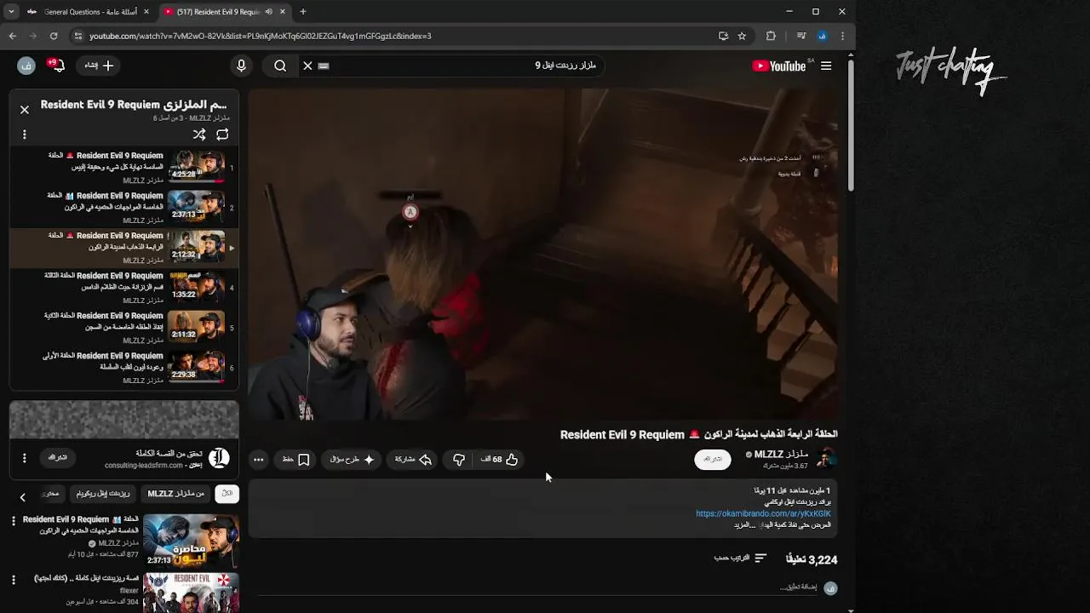This screenshot has width=1090, height=613.
Task: Open options for recommended 877 ألف views video
Action: click(x=13, y=520)
